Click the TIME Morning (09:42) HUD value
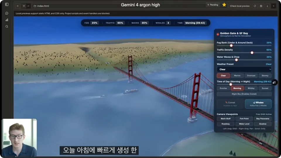 195,23
